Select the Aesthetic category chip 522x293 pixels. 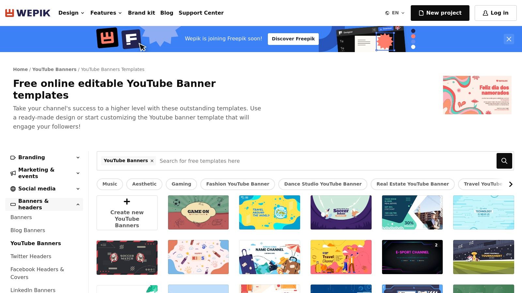pos(144,184)
